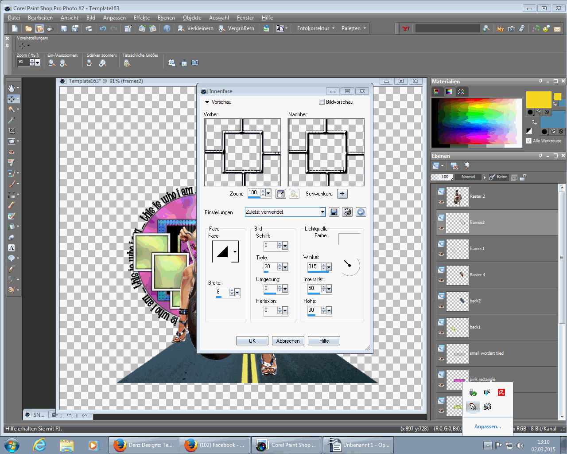Open the Fase bevel shape dropdown

(x=235, y=252)
